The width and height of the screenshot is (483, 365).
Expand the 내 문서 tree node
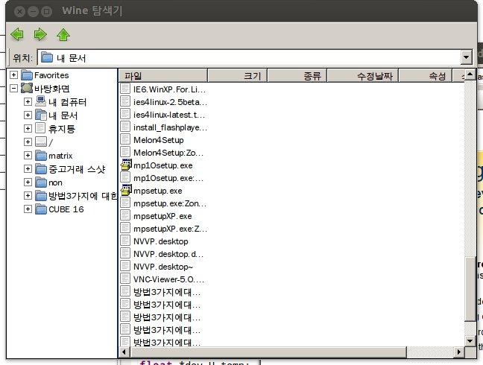tap(28, 115)
